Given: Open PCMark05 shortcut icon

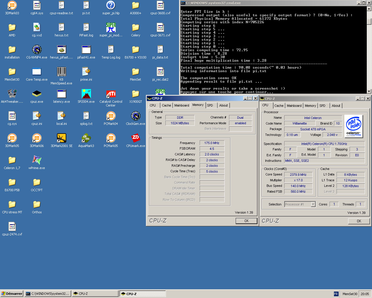Looking at the screenshot, I should click(111, 138).
